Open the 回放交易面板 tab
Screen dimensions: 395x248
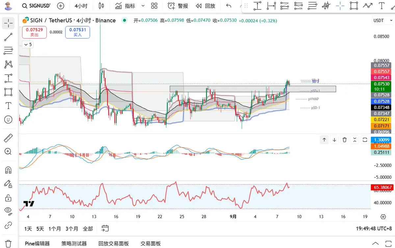pyautogui.click(x=114, y=243)
